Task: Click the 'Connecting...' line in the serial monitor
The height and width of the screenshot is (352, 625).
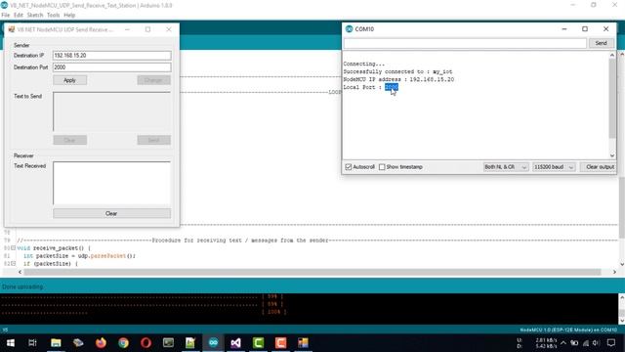Action: pyautogui.click(x=364, y=64)
